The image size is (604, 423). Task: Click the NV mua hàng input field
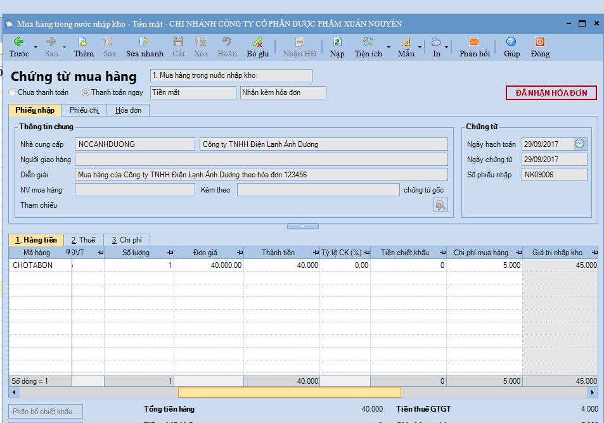click(x=135, y=190)
